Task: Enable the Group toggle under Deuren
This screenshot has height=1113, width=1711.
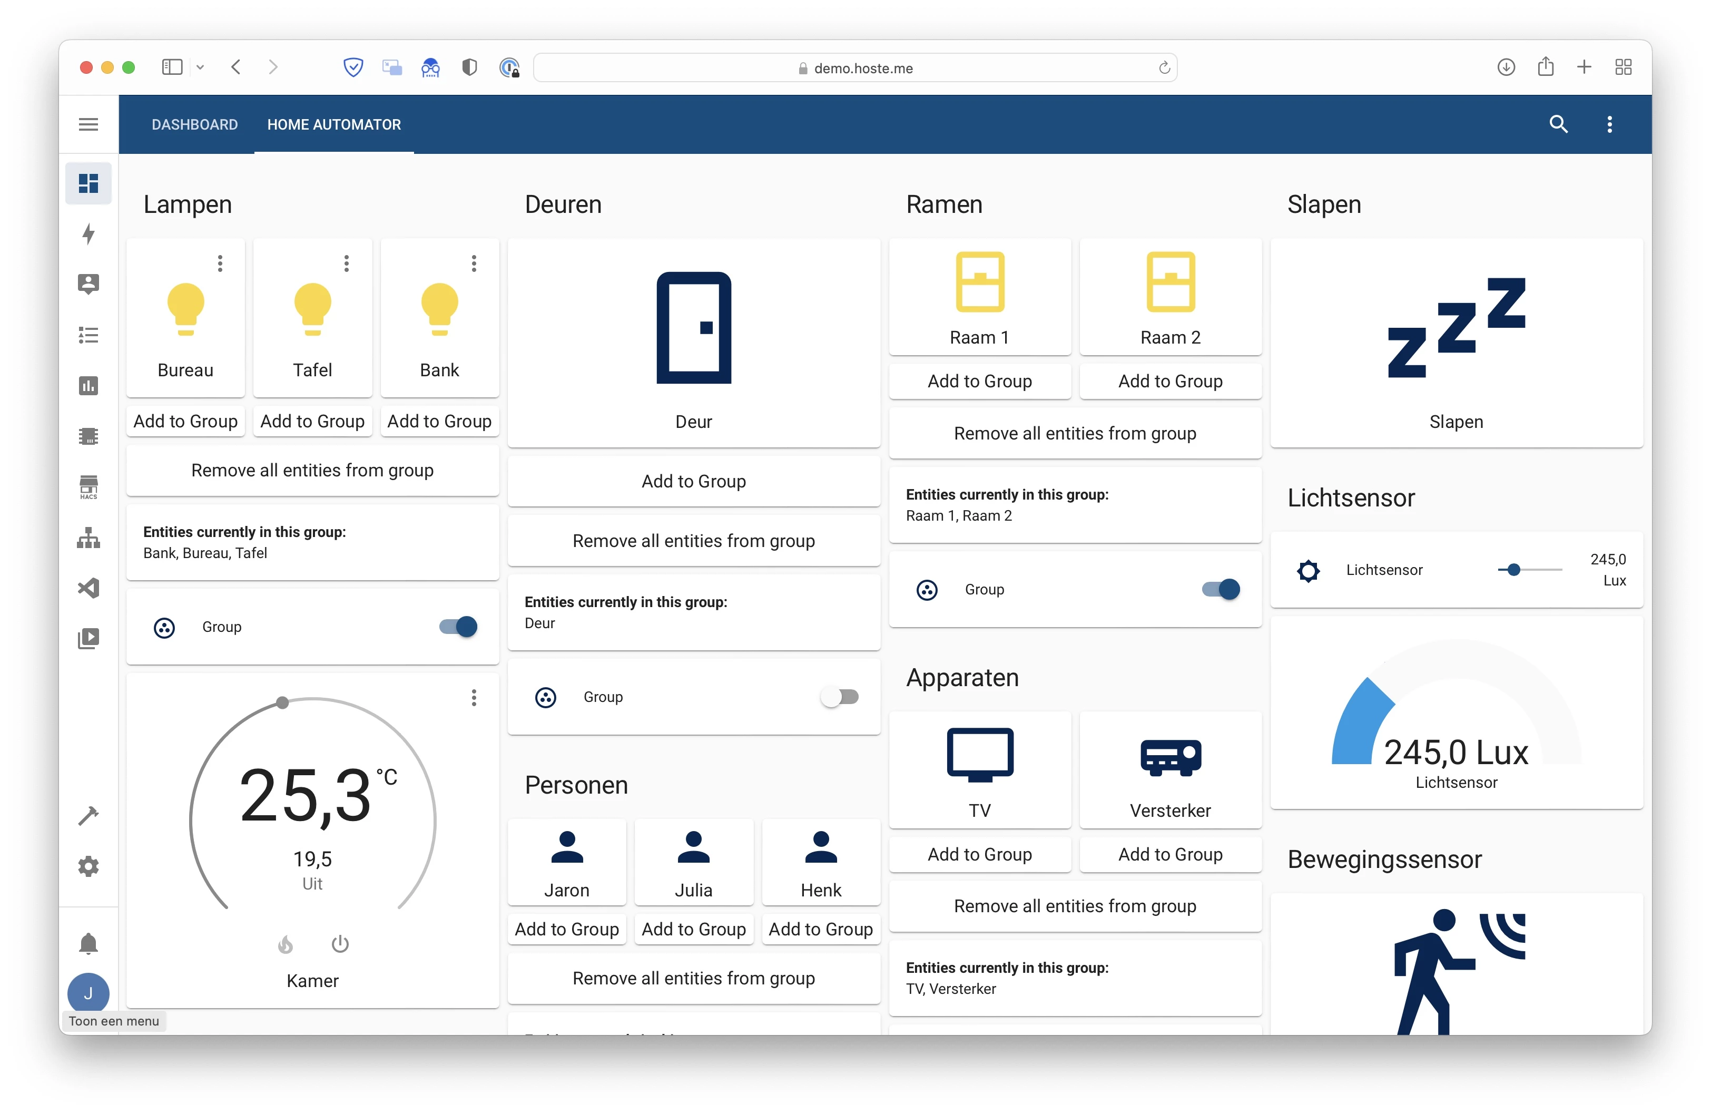Action: [x=840, y=696]
